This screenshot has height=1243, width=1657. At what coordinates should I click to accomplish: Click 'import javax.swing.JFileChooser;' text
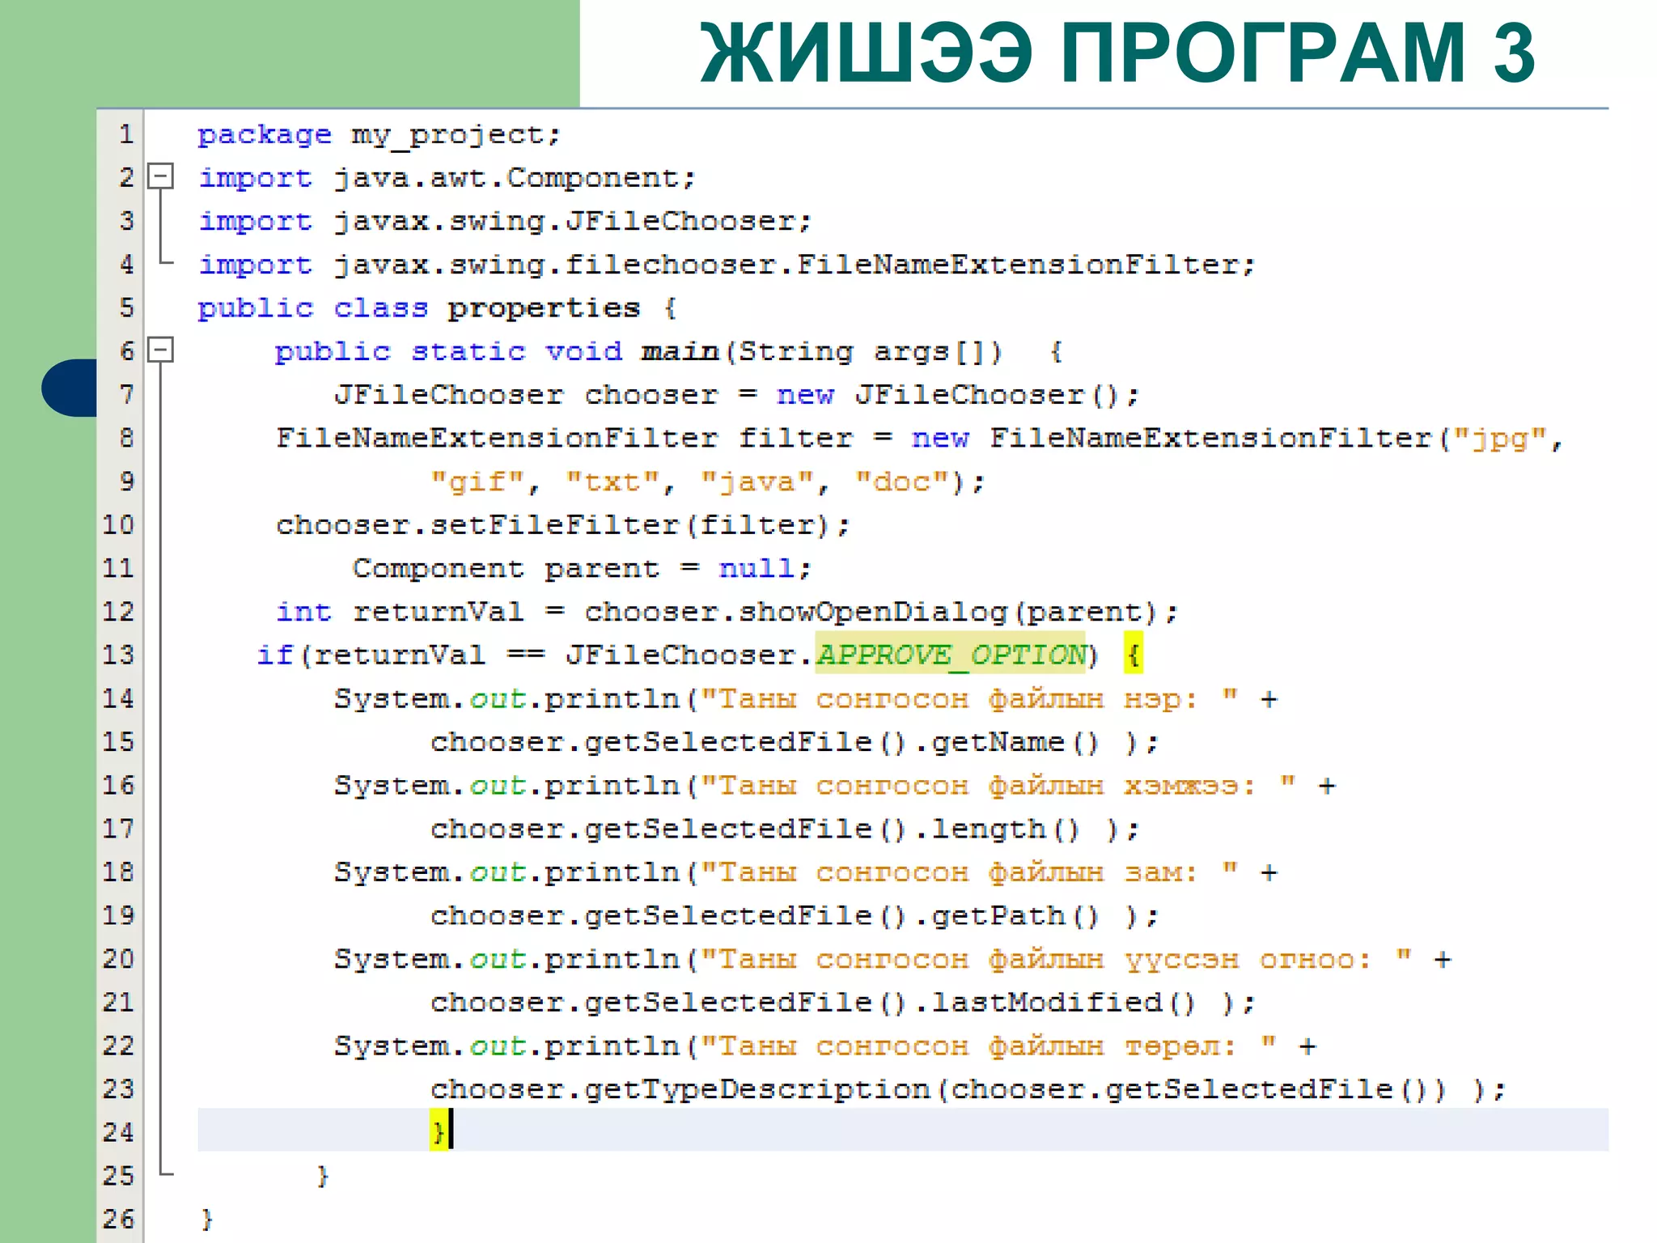505,221
